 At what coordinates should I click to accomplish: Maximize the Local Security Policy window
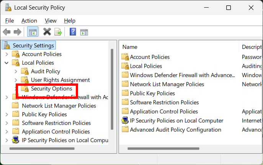pyautogui.click(x=229, y=8)
